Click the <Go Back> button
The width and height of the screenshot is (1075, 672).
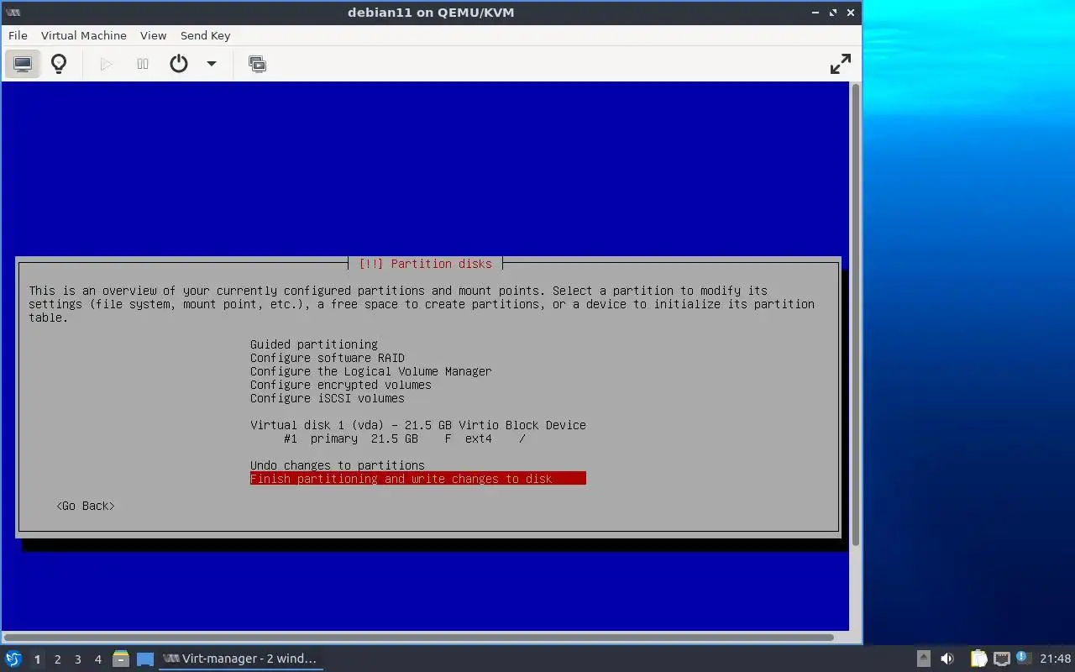click(86, 506)
